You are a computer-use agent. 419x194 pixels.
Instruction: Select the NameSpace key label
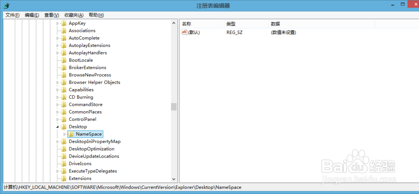tap(89, 134)
